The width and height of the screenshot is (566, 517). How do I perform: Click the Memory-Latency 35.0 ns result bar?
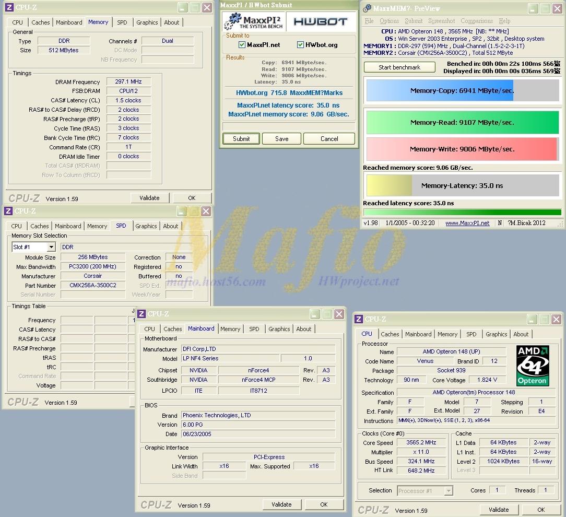pos(463,185)
